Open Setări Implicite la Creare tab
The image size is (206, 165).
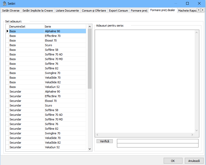point(38,11)
